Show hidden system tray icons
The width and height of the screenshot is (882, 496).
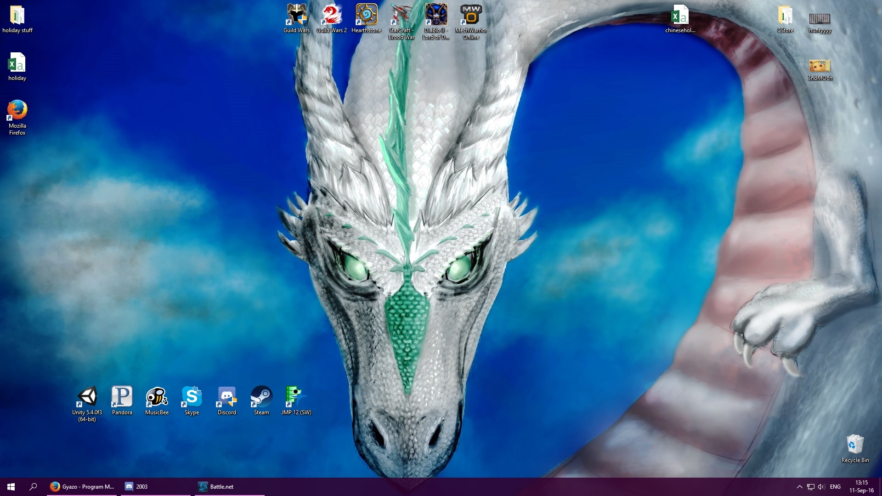pos(799,487)
